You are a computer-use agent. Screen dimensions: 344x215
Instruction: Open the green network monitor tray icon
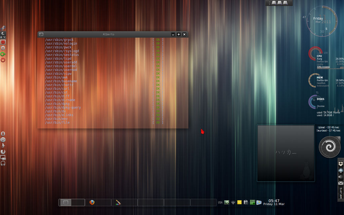pyautogui.click(x=227, y=202)
